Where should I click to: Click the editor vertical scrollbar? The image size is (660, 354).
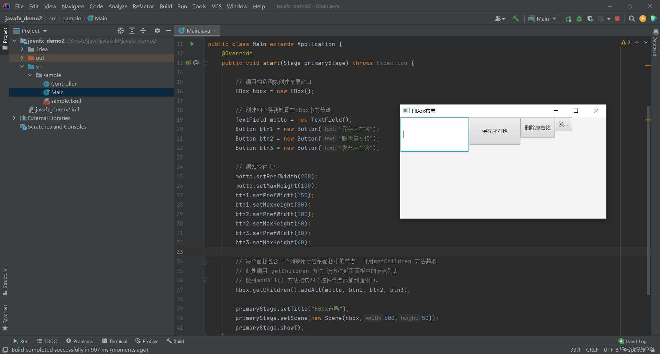pyautogui.click(x=649, y=200)
